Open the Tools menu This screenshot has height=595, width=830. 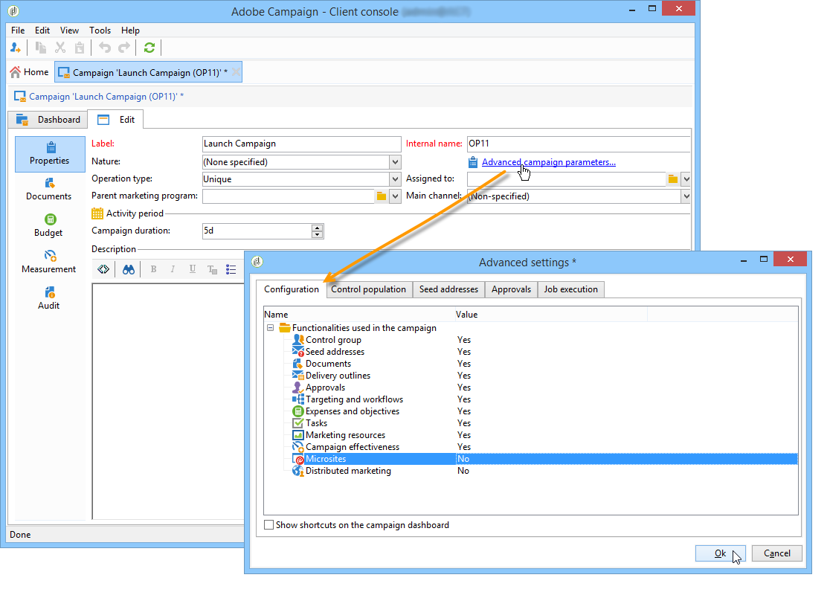pyautogui.click(x=100, y=30)
